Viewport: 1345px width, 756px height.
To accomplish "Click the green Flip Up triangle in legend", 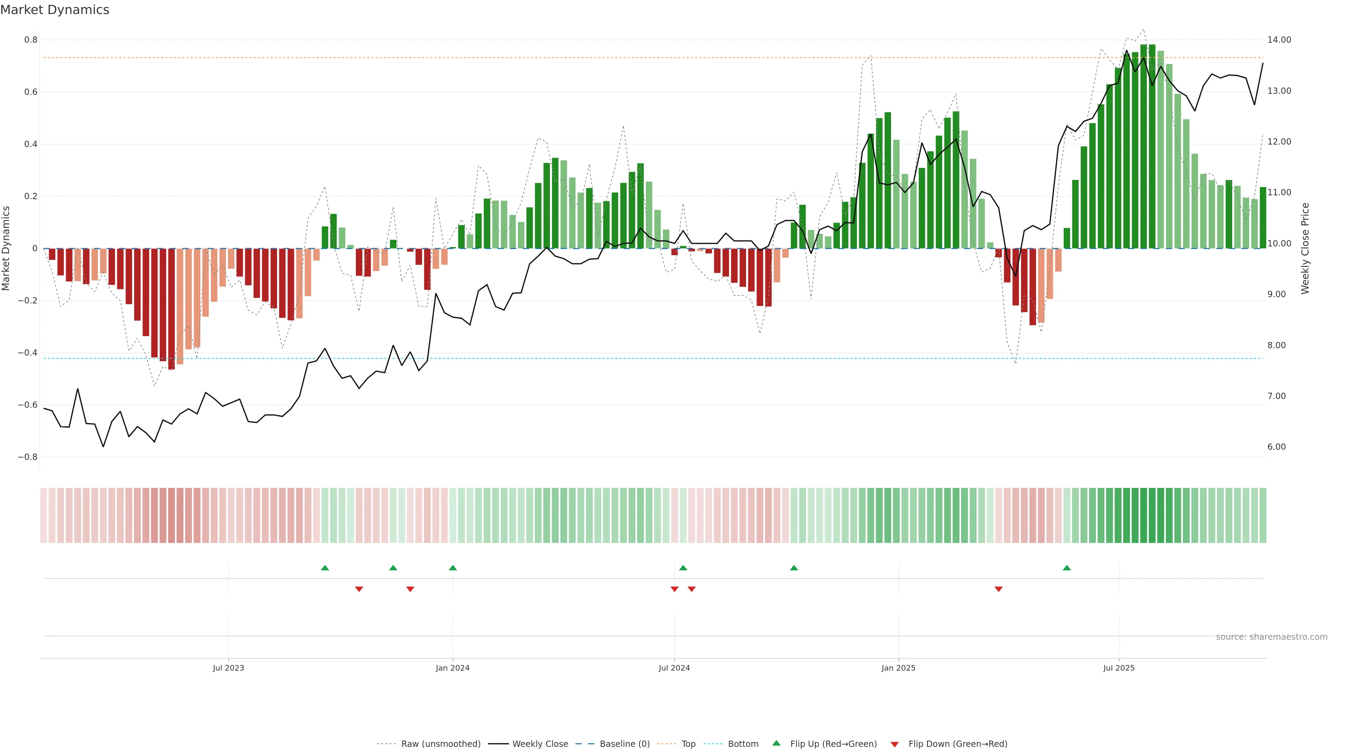I will point(777,743).
